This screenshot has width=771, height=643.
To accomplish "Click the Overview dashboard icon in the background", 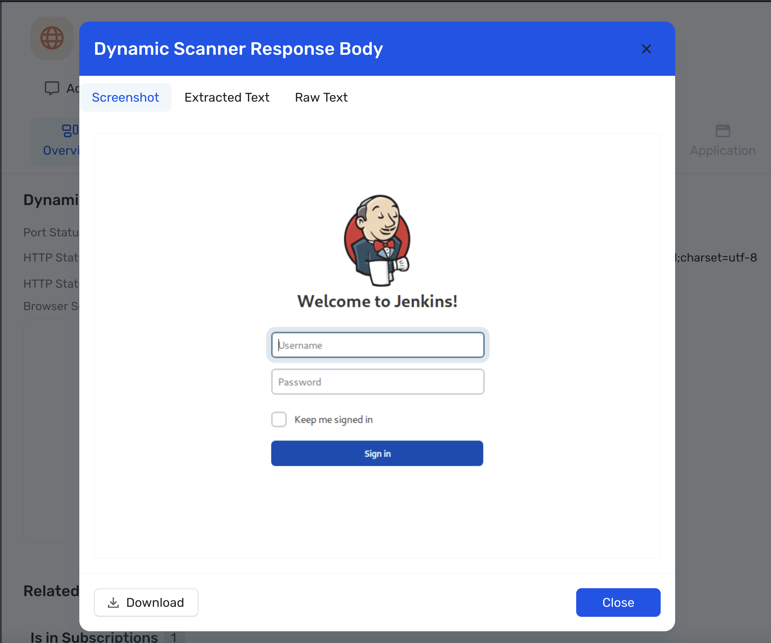I will 70,131.
